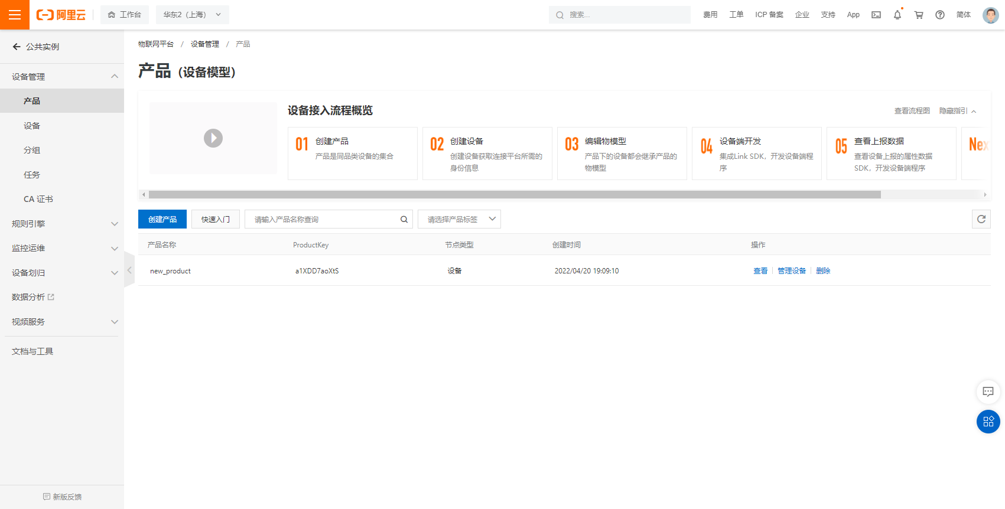Click 删除 for new_product
This screenshot has width=1005, height=509.
click(823, 271)
